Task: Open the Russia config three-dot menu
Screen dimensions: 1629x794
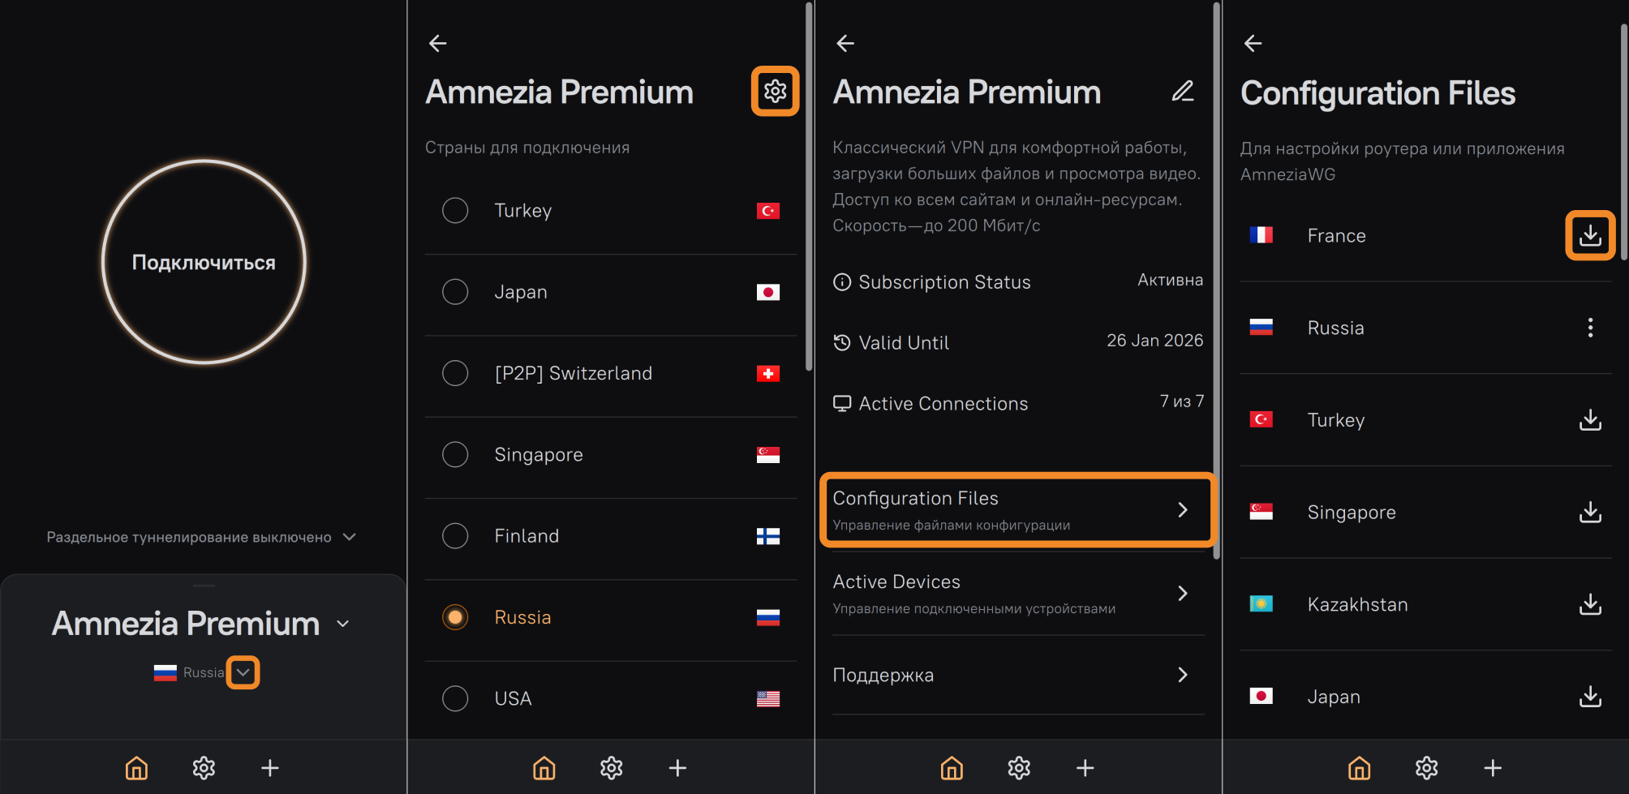Action: tap(1590, 328)
